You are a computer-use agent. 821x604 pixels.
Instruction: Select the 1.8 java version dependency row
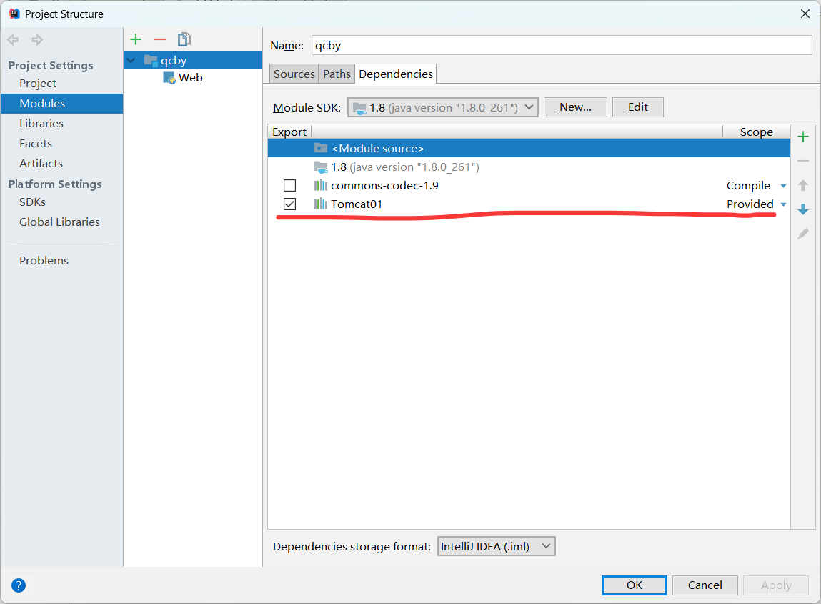529,167
